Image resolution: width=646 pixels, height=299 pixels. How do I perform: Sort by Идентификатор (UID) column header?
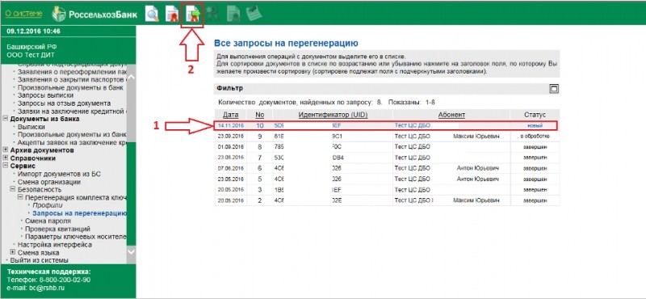pos(333,115)
